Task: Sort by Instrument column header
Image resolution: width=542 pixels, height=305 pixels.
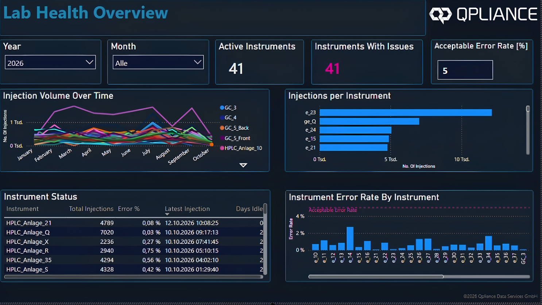Action: point(22,209)
